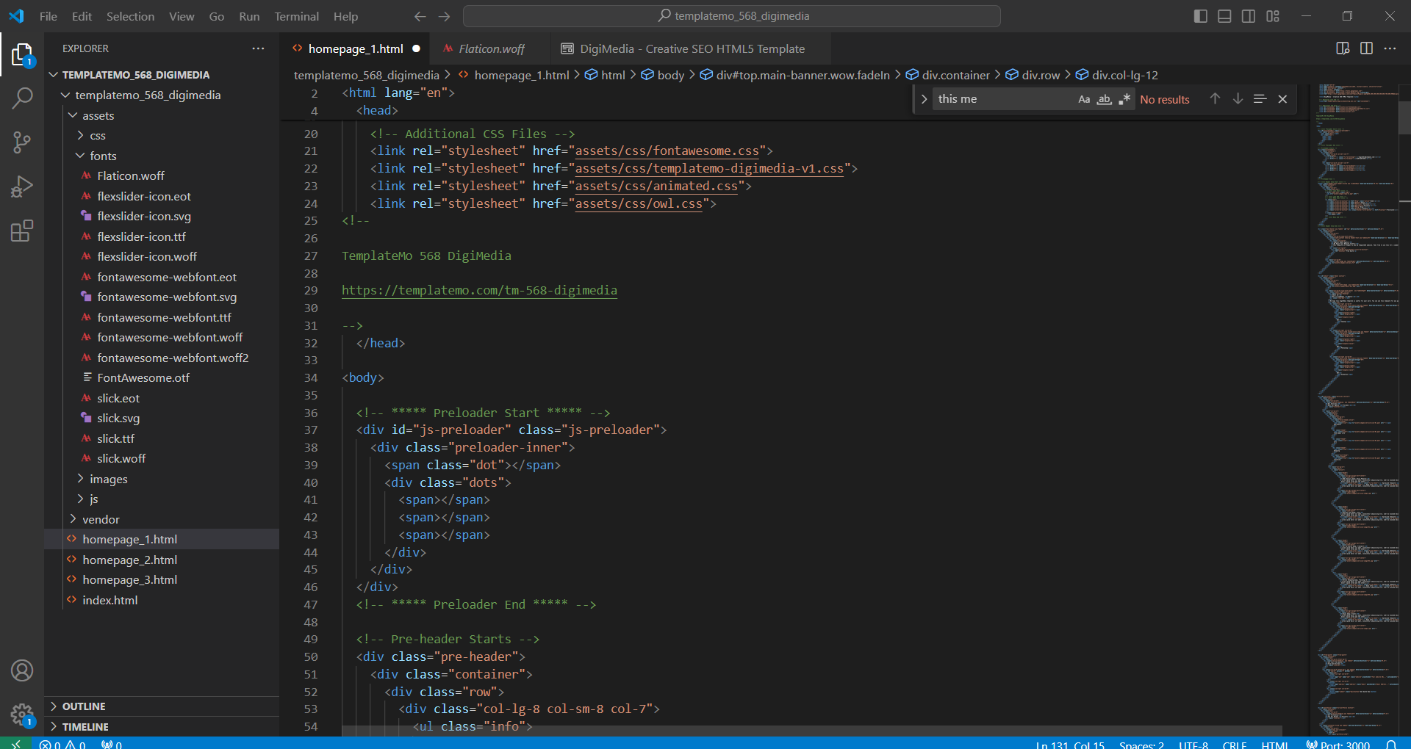Open the remote window status bar icon
1411x749 pixels.
pos(15,743)
